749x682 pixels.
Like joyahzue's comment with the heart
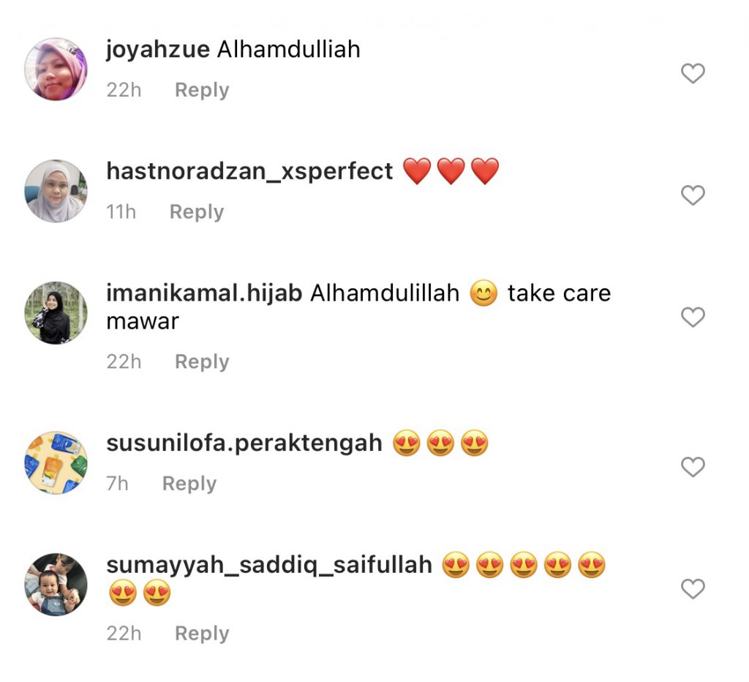[x=693, y=73]
